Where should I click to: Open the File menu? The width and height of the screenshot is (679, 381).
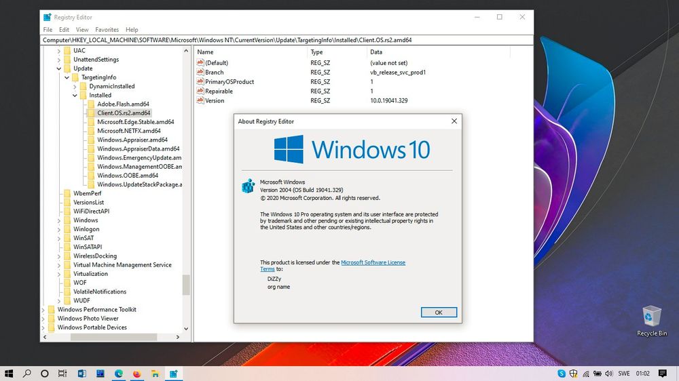tap(48, 29)
